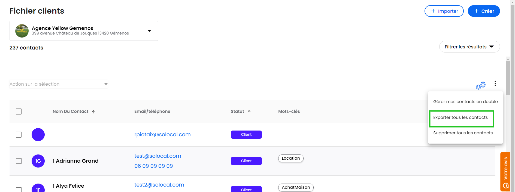Screen dimensions: 515x192
Task: Click the filter lines icon in Filtrer les résultats
Action: point(492,47)
